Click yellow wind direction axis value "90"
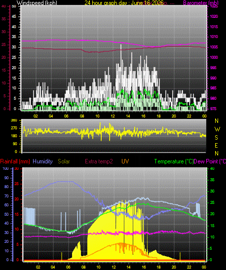Image resolution: width=226 pixels, height=270 pixels. (x=15, y=144)
